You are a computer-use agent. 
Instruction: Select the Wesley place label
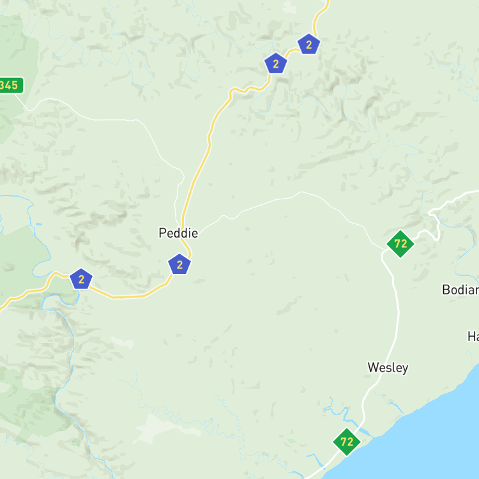[388, 367]
